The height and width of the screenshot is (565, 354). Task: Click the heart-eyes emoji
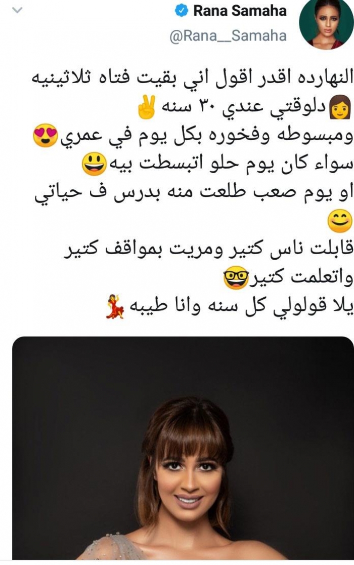coord(46,136)
